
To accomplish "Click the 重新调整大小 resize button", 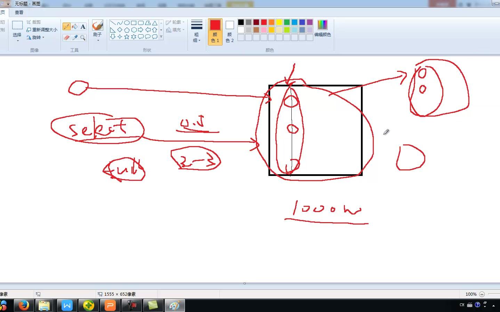I will point(42,30).
